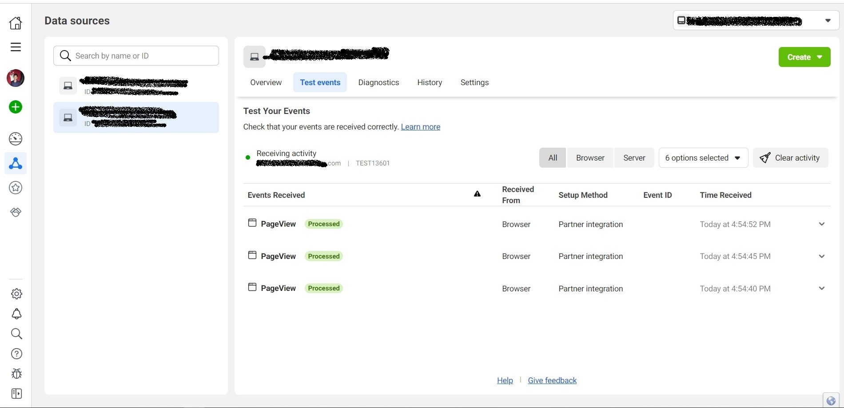This screenshot has width=844, height=408.
Task: Open the 6 options selected dropdown
Action: (x=703, y=158)
